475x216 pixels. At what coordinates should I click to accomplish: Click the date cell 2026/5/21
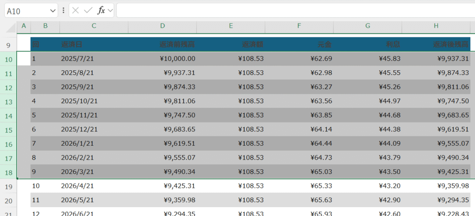pyautogui.click(x=94, y=200)
